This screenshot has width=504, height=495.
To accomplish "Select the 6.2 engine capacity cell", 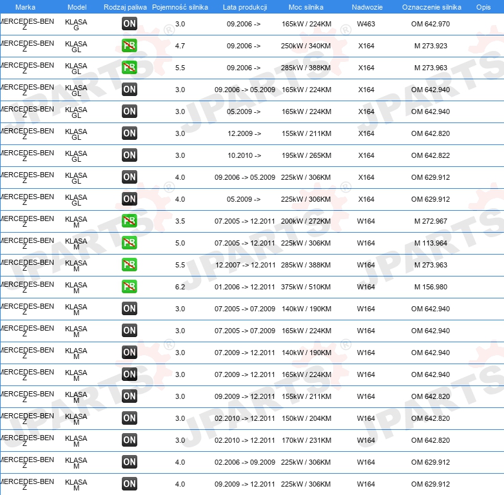I will coord(180,287).
